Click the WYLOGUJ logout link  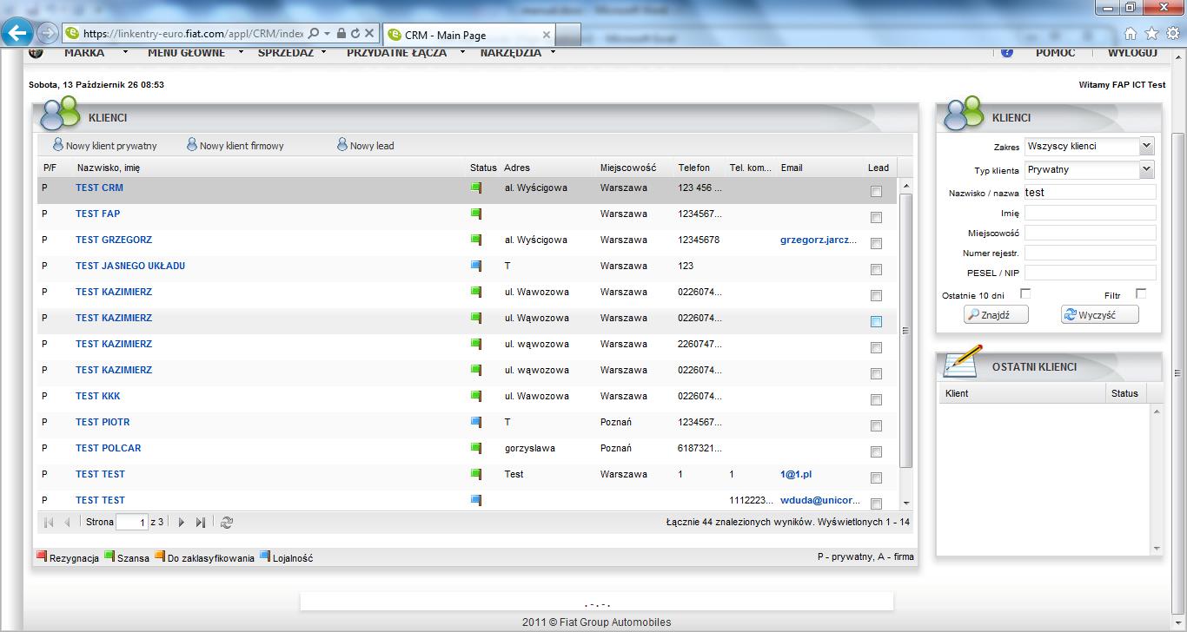[x=1132, y=52]
